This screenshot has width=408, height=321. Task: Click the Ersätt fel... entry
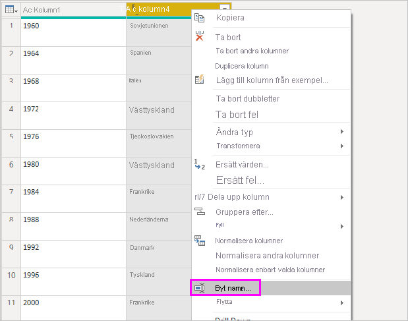(240, 179)
